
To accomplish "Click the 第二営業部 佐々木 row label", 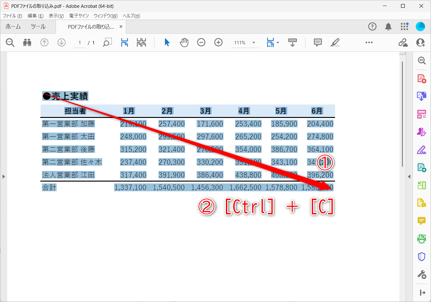I will pyautogui.click(x=72, y=162).
